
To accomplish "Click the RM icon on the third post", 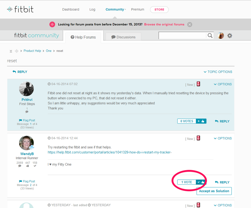I will pyautogui.click(x=198, y=205).
